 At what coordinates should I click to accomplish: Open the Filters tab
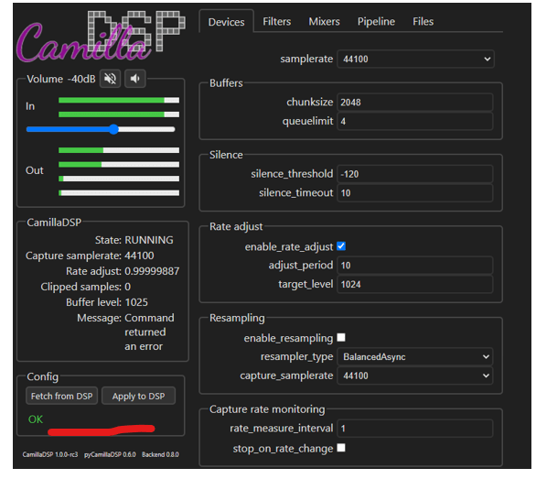pyautogui.click(x=277, y=22)
